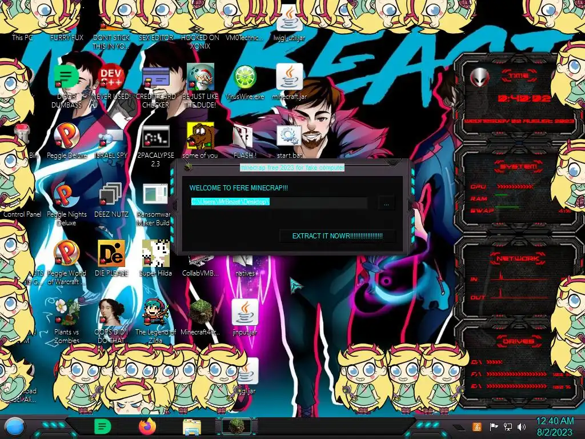Click the browse '...' button in extractor
This screenshot has height=439, width=585.
(x=386, y=203)
